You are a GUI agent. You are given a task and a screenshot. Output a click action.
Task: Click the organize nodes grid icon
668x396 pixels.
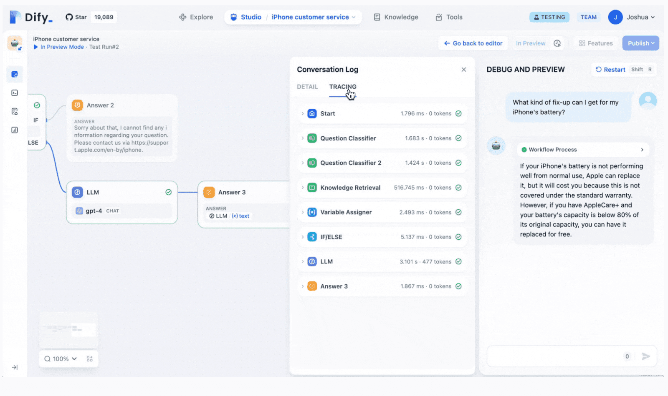pos(89,359)
